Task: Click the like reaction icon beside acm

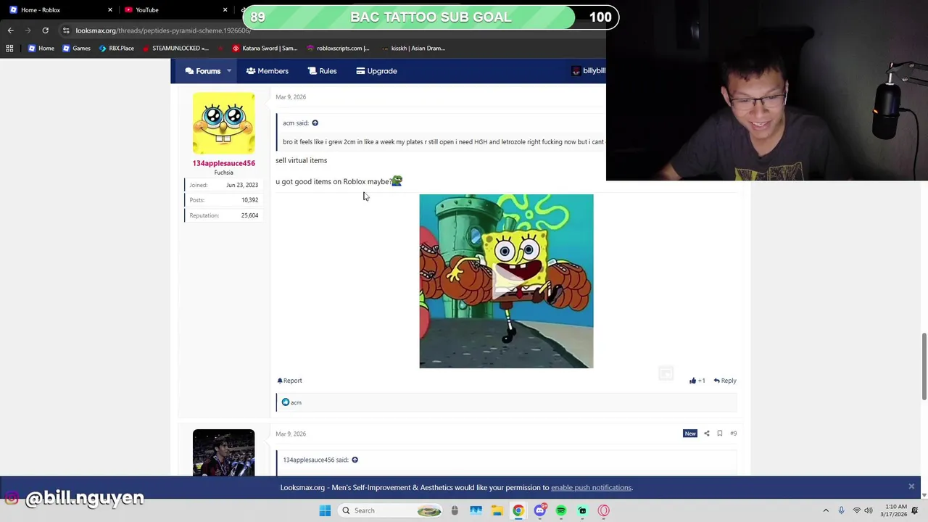Action: click(285, 402)
